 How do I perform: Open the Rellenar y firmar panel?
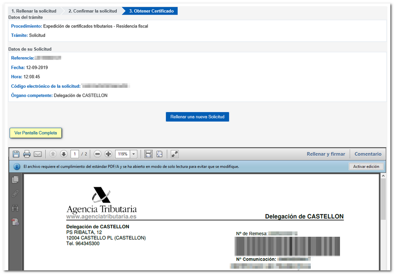(326, 154)
